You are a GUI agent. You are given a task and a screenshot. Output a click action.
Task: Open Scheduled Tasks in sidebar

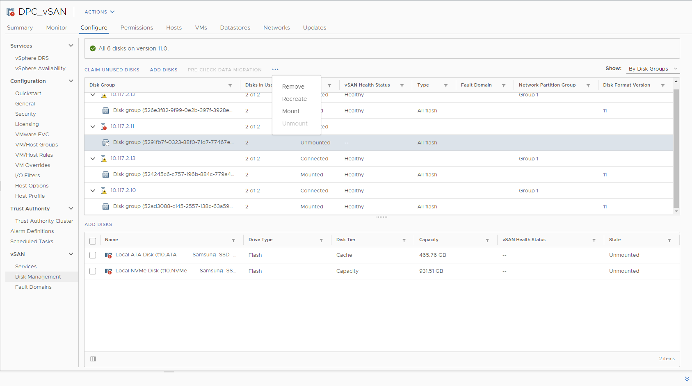click(32, 242)
